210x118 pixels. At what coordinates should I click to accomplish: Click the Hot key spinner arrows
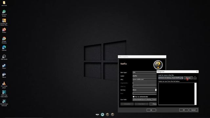coord(156,90)
